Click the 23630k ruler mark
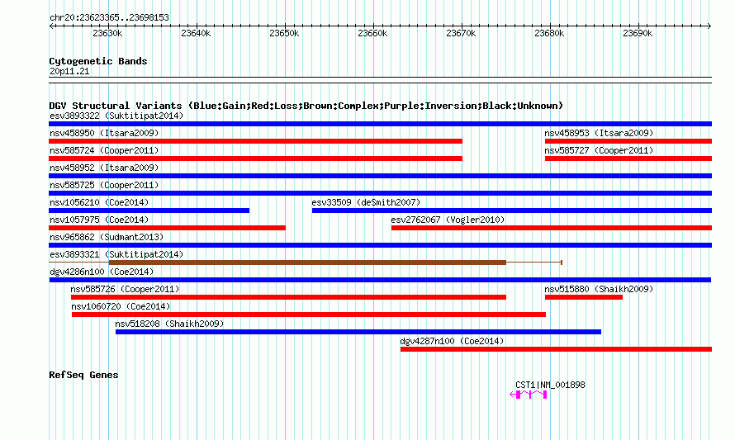This screenshot has height=440, width=735. coord(107,33)
